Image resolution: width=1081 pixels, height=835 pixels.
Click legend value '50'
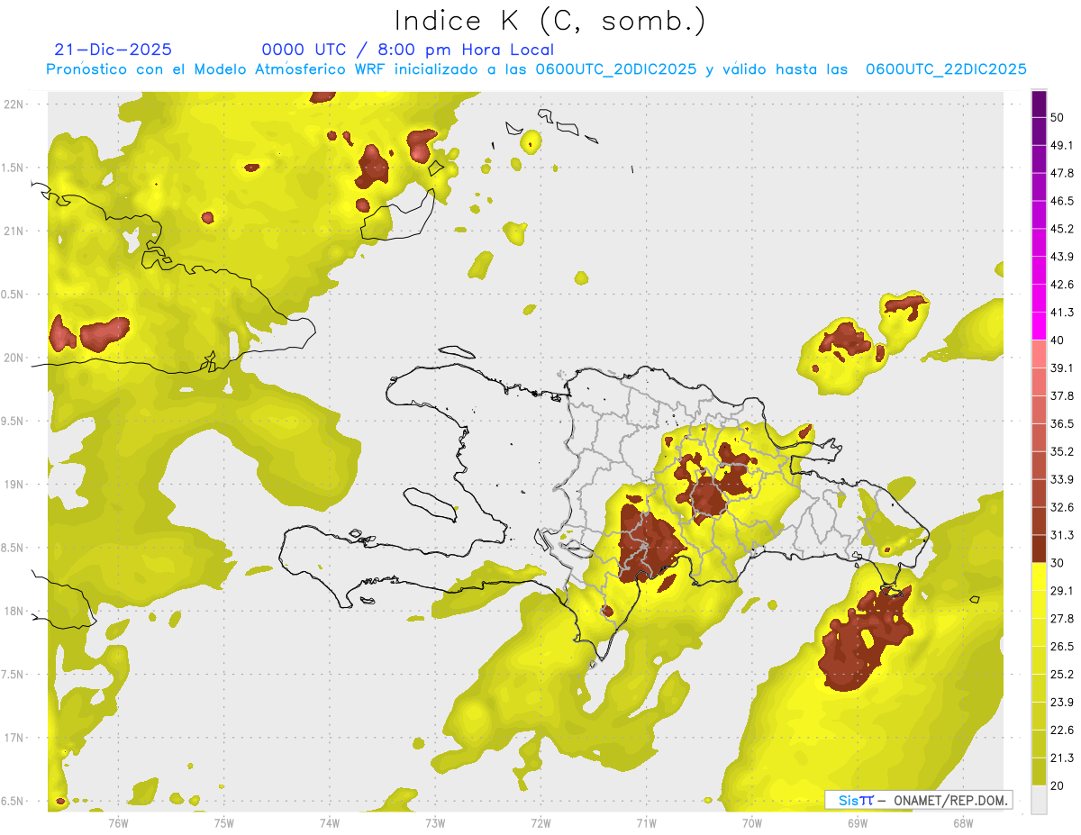(1058, 117)
